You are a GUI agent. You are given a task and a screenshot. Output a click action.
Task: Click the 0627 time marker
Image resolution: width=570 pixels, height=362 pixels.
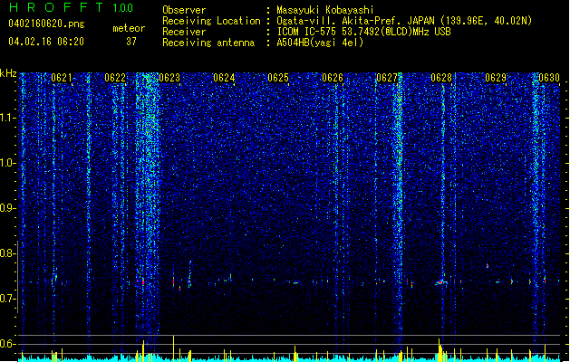(387, 78)
